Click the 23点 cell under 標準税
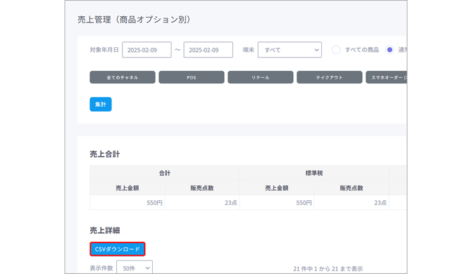Screen dimensions: 472x274 pos(352,202)
